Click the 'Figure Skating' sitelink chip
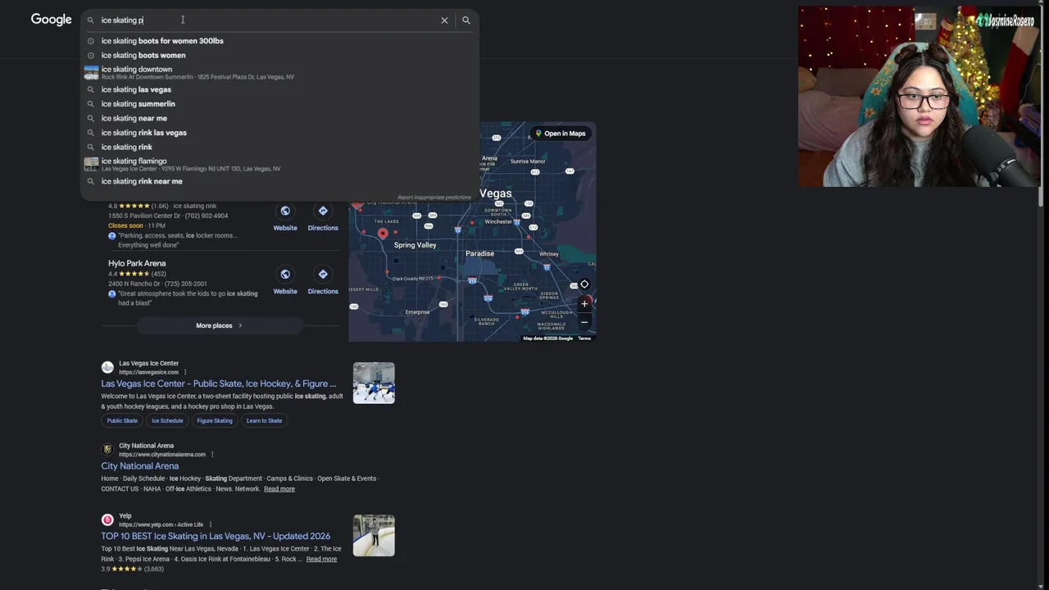1049x590 pixels. tap(215, 420)
